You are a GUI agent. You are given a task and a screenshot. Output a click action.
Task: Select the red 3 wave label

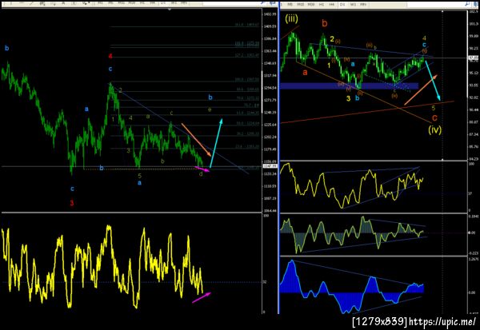(x=72, y=203)
